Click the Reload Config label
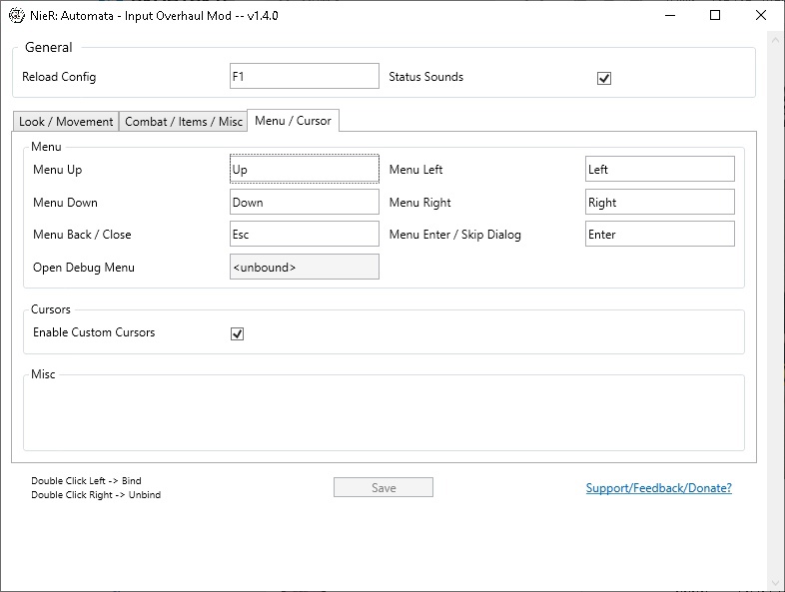The image size is (785, 592). pyautogui.click(x=59, y=77)
